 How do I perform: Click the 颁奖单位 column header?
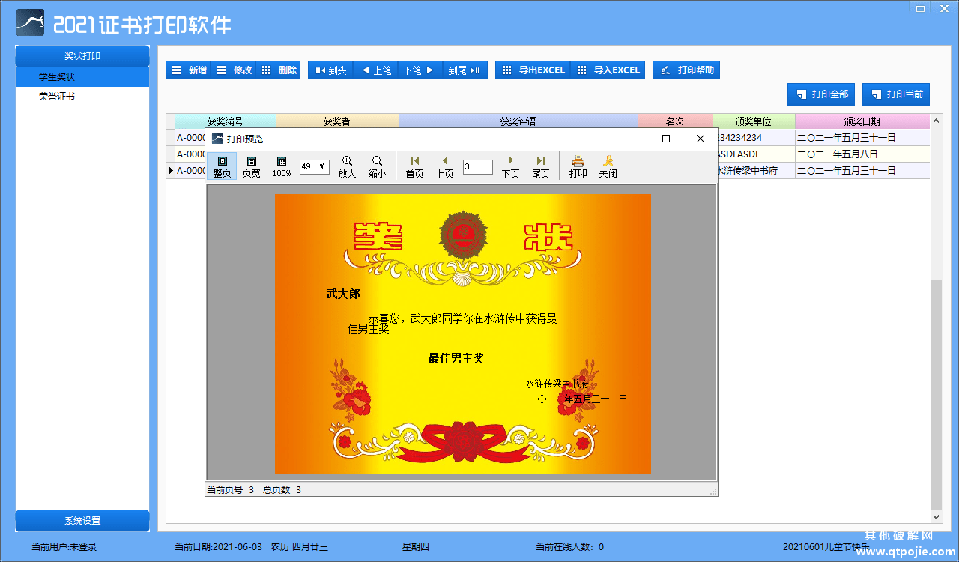(754, 121)
